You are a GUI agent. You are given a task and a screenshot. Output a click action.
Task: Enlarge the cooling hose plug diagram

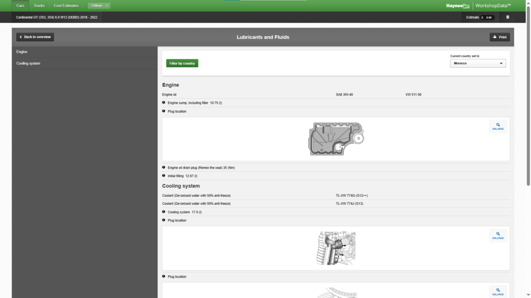(x=498, y=235)
